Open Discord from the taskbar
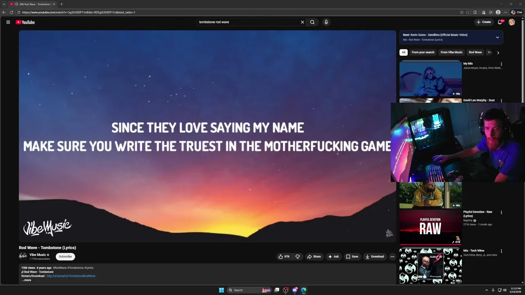 coord(295,290)
